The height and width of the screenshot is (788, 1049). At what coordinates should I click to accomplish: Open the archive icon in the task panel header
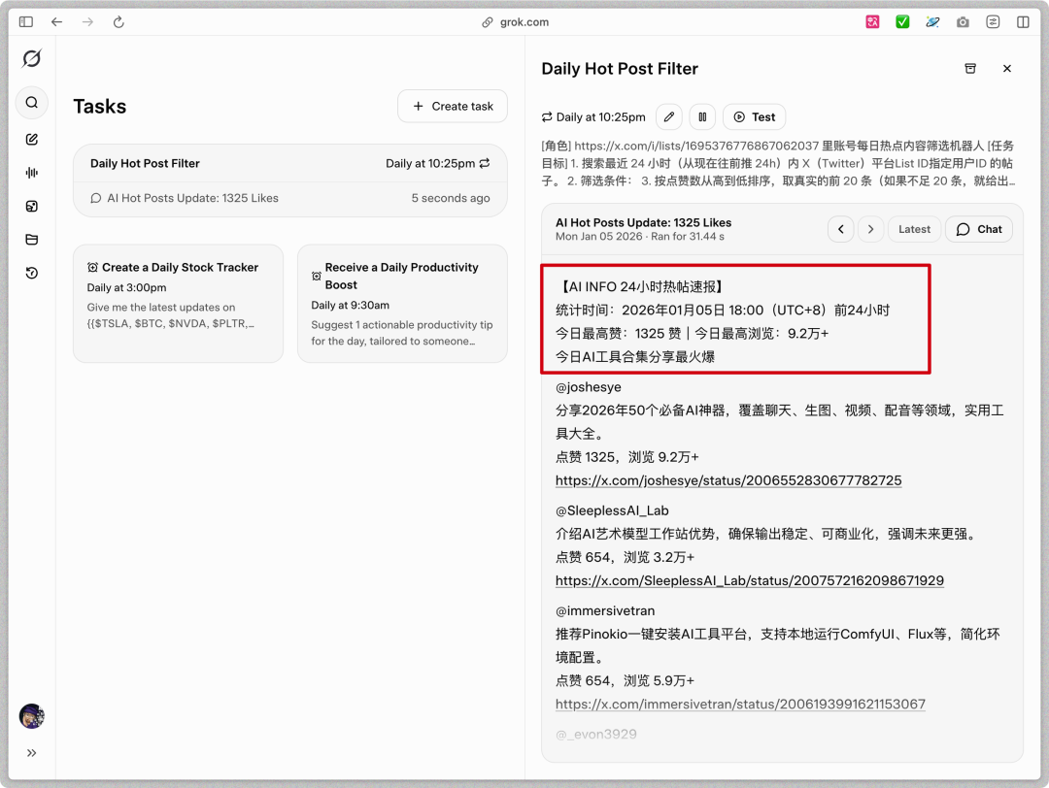pyautogui.click(x=970, y=68)
